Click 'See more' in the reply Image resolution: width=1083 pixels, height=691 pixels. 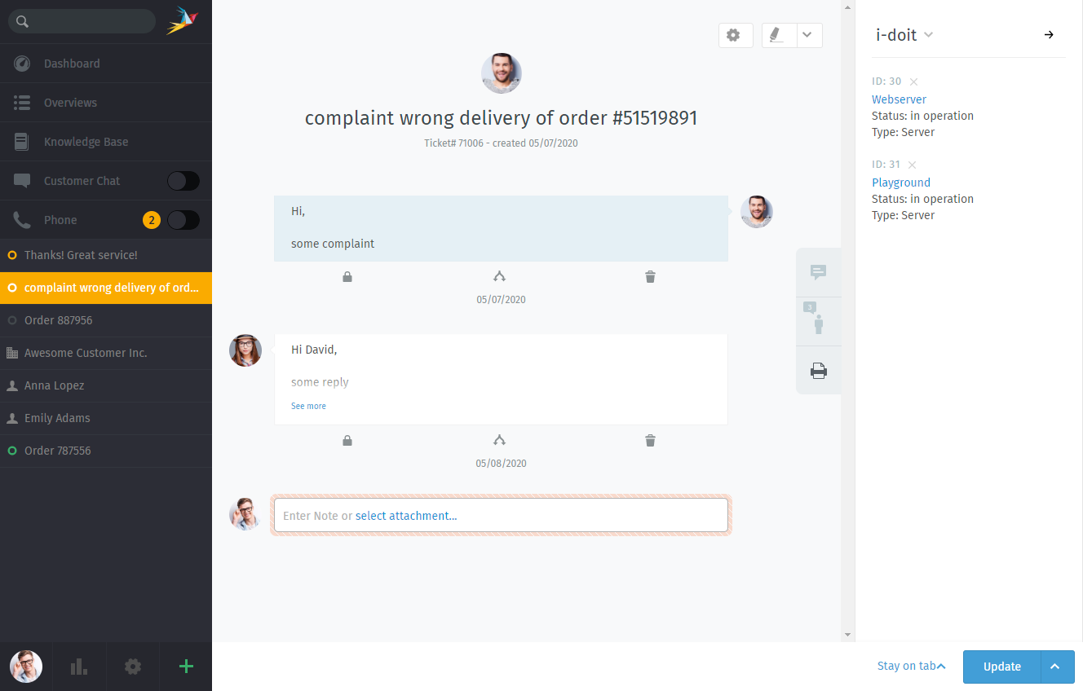coord(308,406)
